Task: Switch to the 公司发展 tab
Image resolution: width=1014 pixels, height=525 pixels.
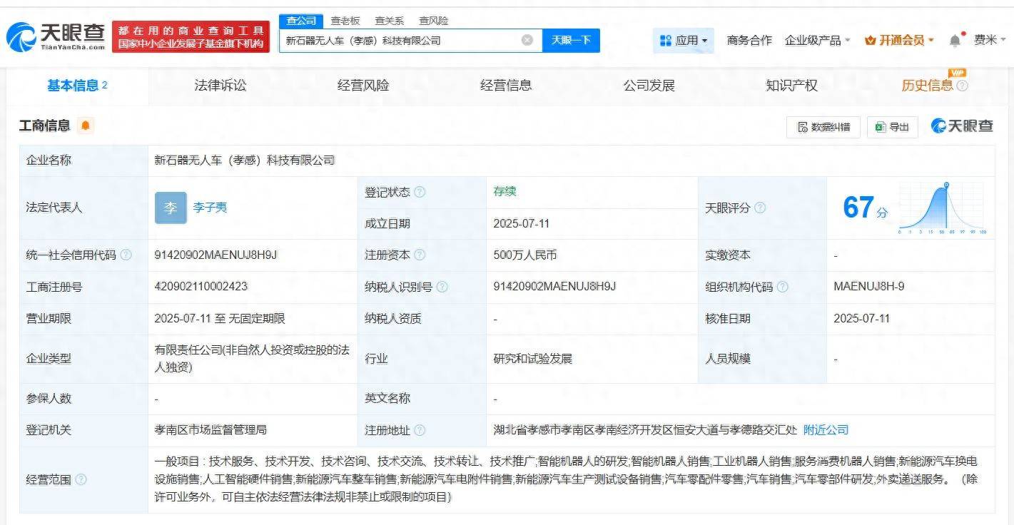Action: (649, 86)
